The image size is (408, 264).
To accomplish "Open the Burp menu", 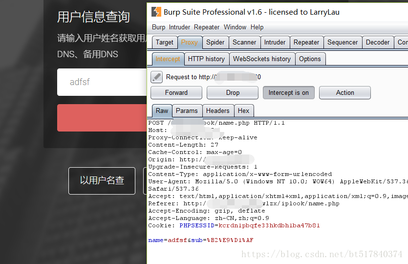I will point(158,27).
